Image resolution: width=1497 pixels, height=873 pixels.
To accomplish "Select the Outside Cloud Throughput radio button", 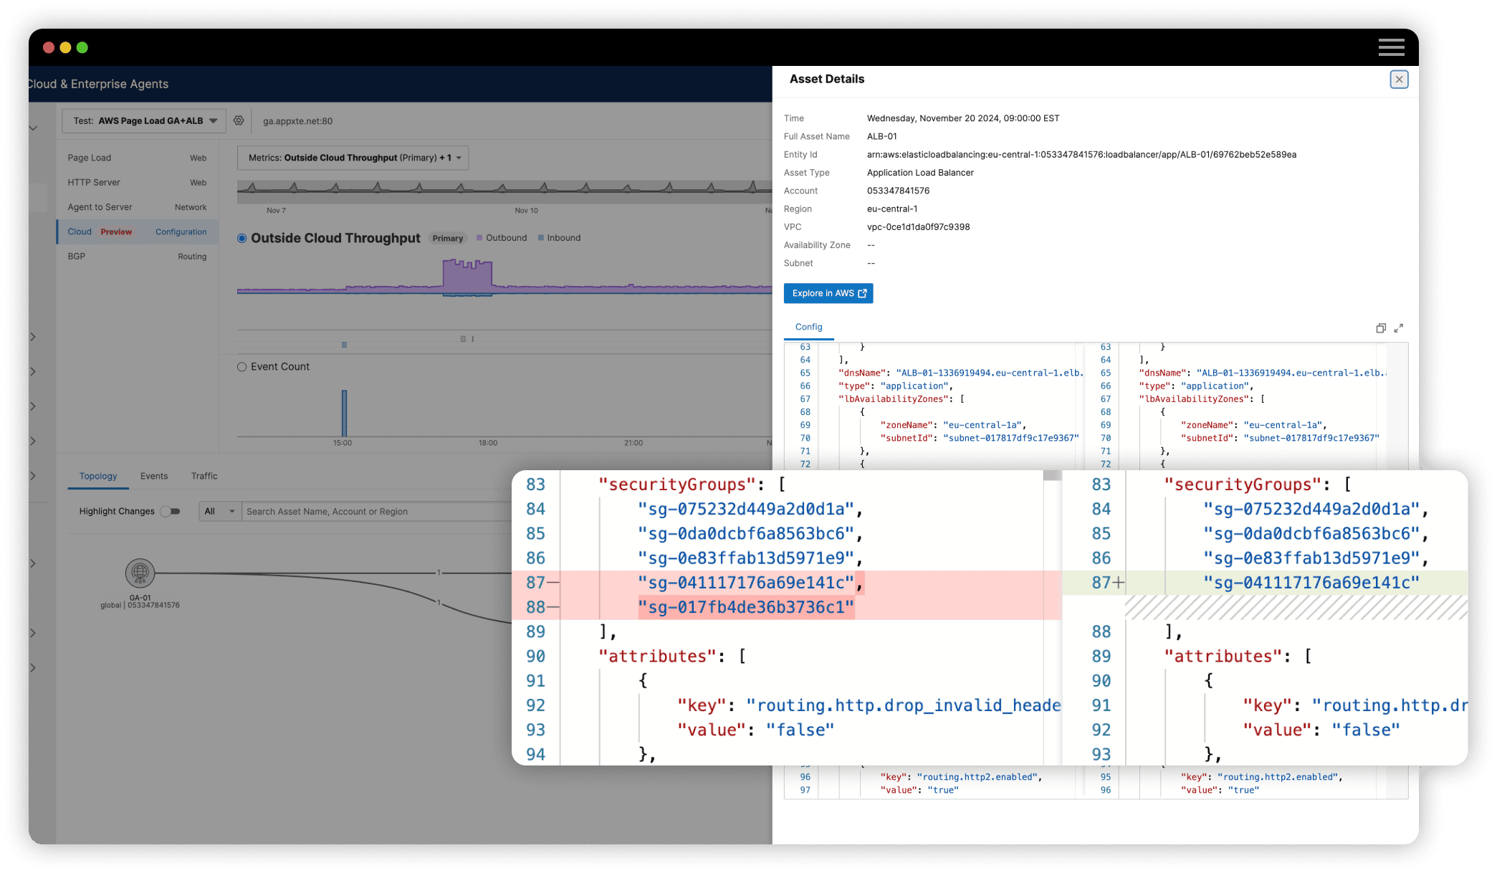I will tap(242, 238).
